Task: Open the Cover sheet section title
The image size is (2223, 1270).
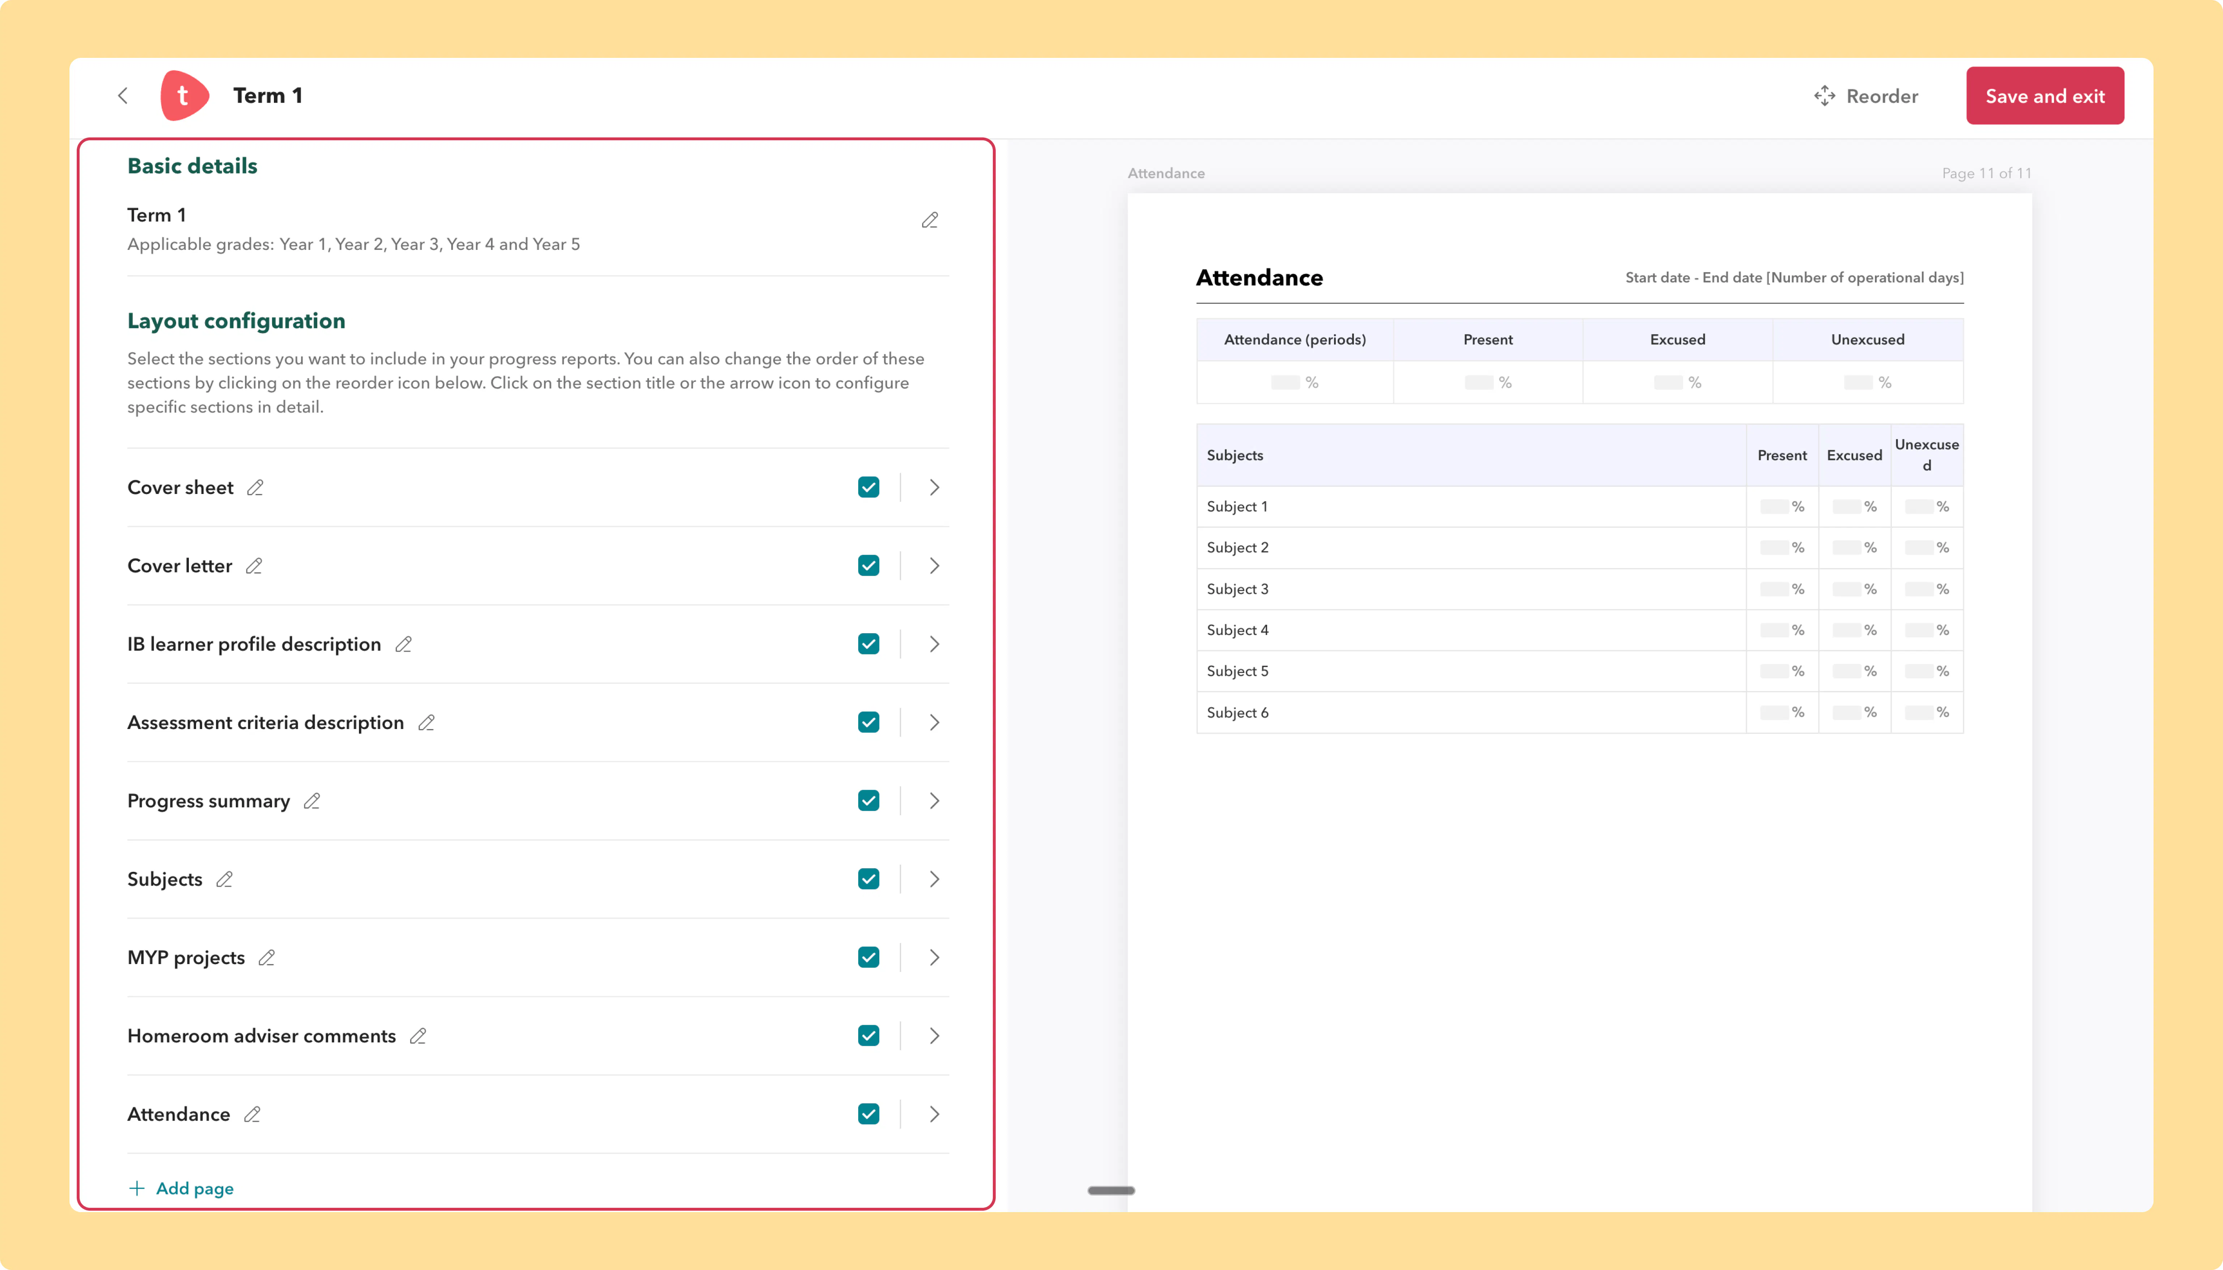Action: pos(181,487)
